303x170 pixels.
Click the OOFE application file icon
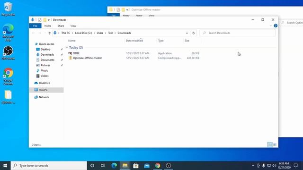point(70,53)
